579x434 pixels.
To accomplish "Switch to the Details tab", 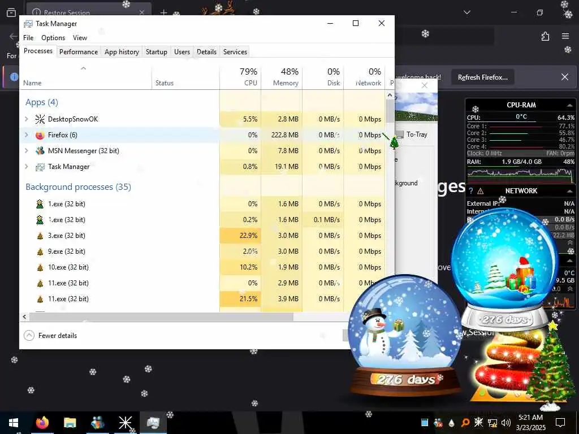I will tap(206, 52).
